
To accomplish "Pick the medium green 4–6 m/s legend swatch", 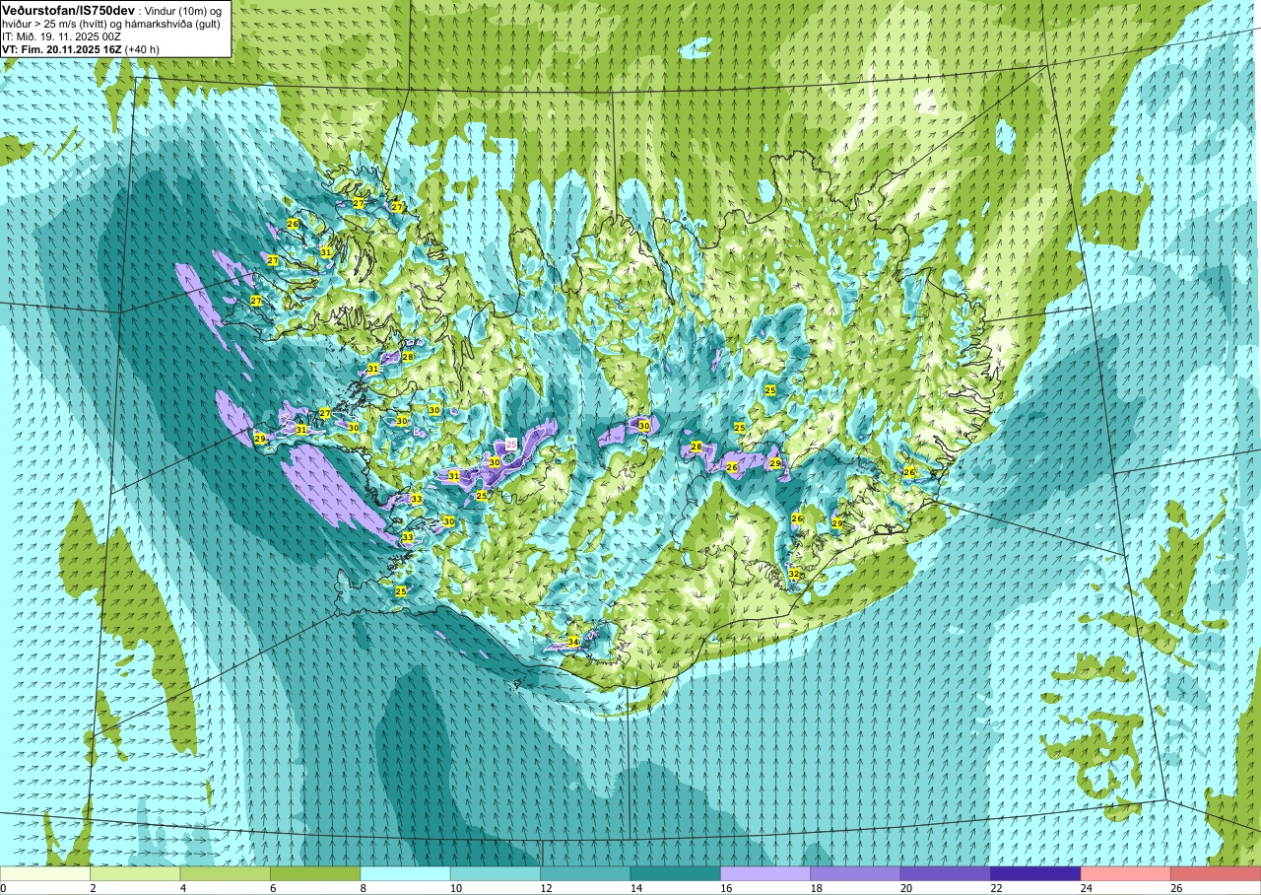I will pyautogui.click(x=226, y=873).
